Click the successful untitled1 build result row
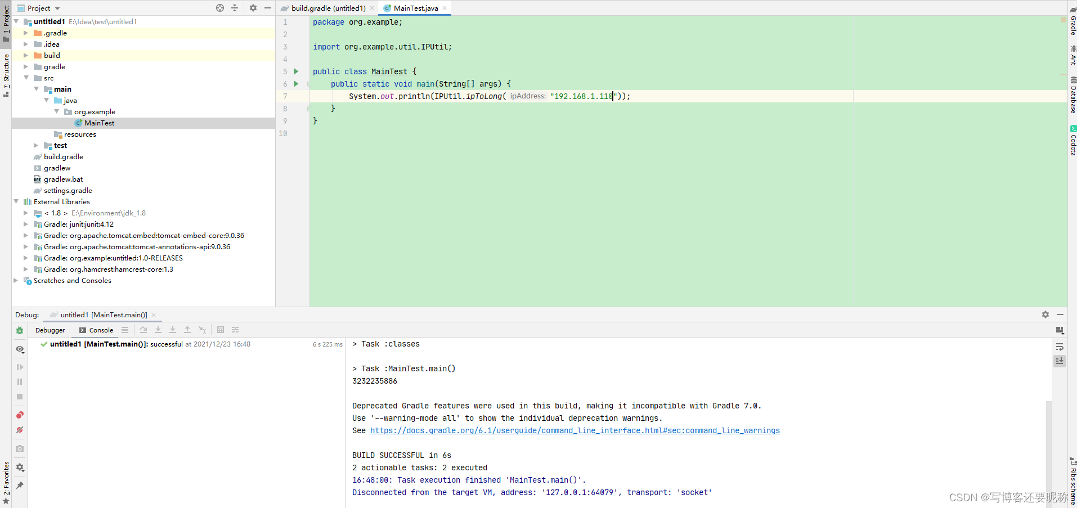The height and width of the screenshot is (508, 1077). point(187,344)
